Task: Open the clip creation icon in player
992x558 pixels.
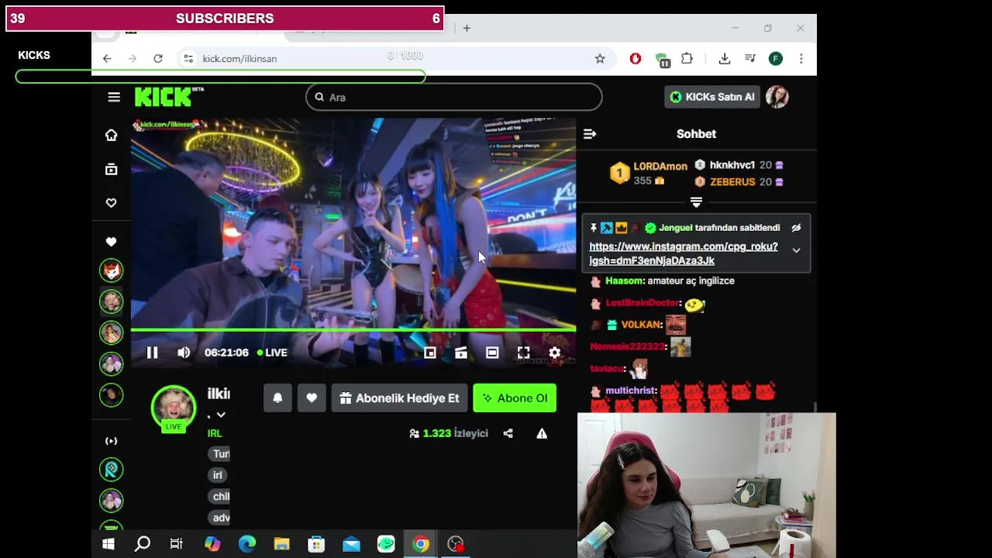Action: (x=461, y=353)
